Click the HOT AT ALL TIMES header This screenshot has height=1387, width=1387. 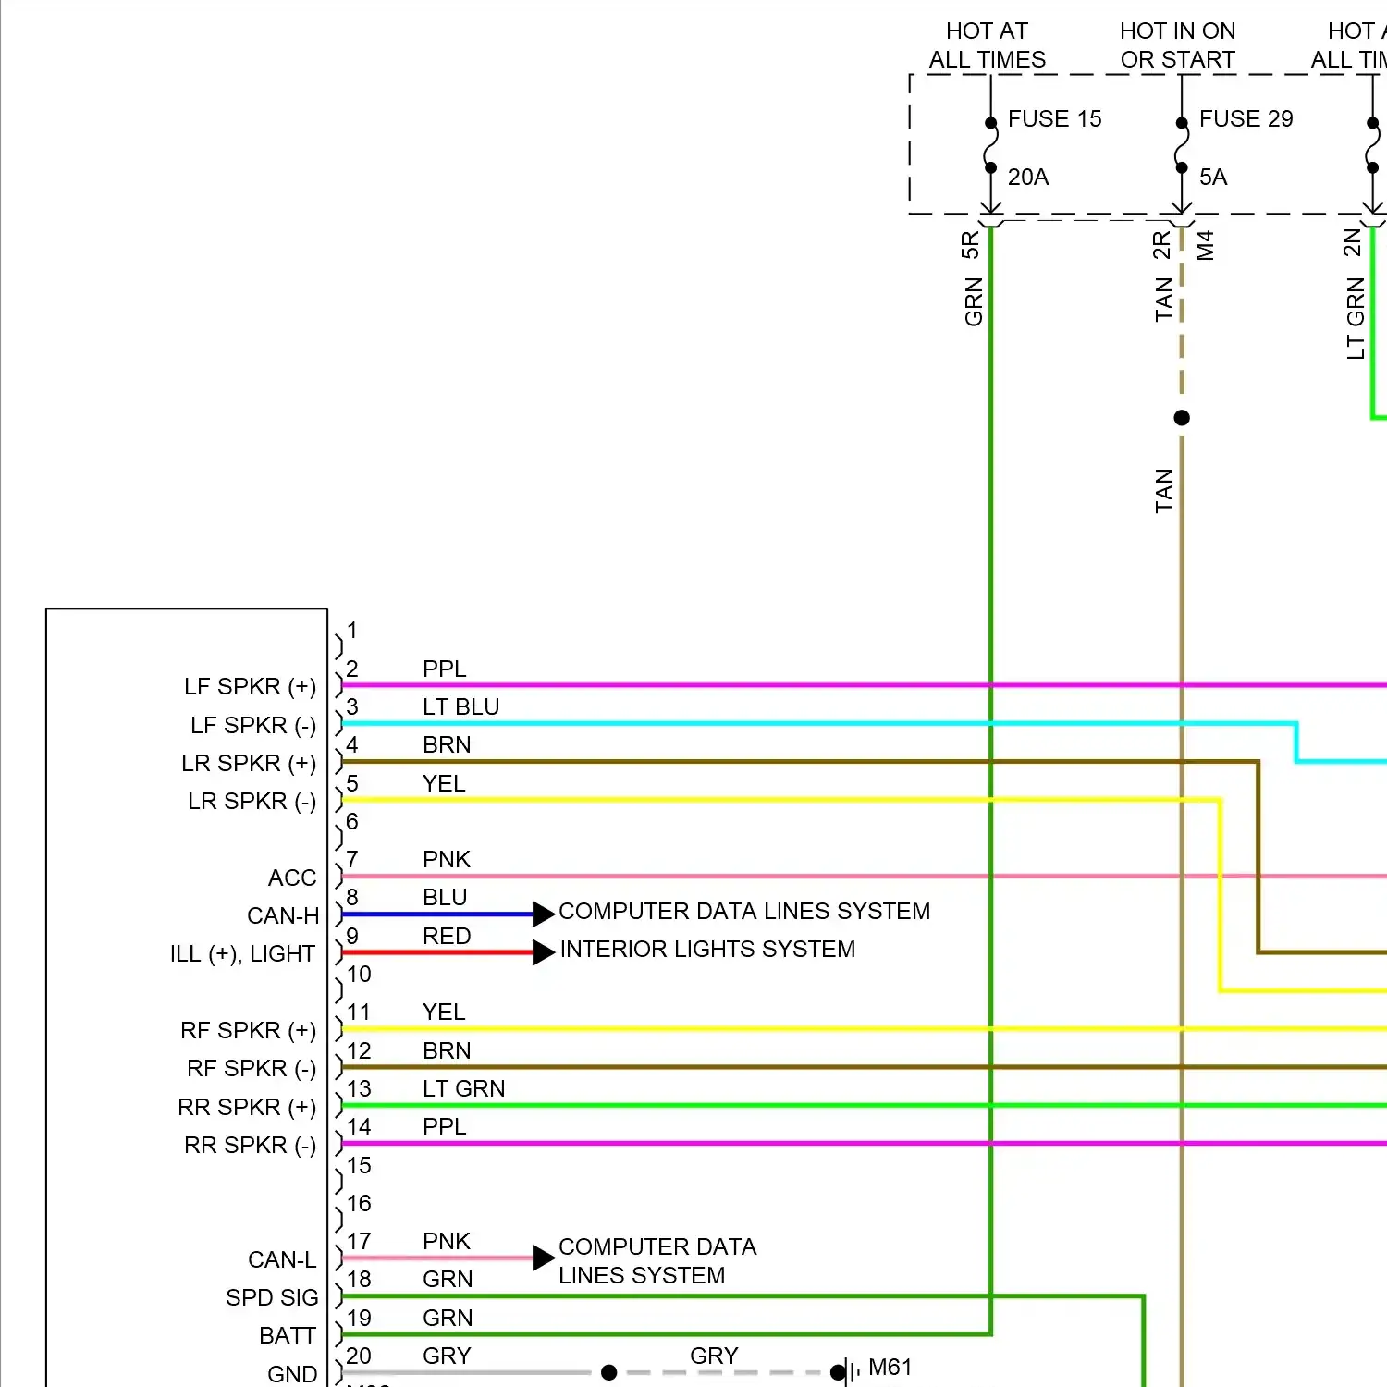pyautogui.click(x=987, y=44)
